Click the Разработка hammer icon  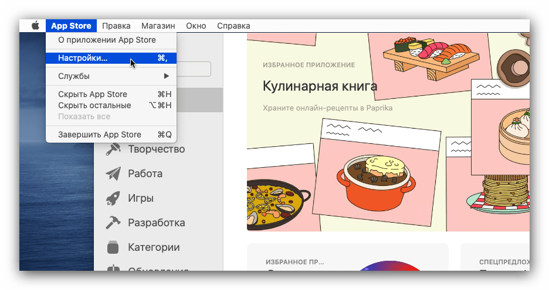[113, 223]
